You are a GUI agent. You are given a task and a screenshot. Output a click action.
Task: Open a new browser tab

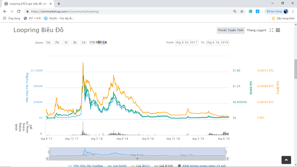coord(59,4)
